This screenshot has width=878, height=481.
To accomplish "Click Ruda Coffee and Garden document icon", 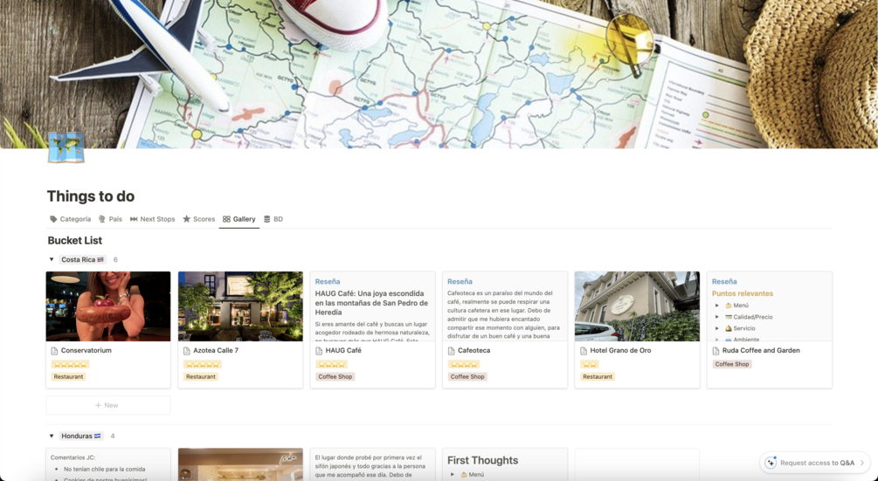I will (x=715, y=351).
